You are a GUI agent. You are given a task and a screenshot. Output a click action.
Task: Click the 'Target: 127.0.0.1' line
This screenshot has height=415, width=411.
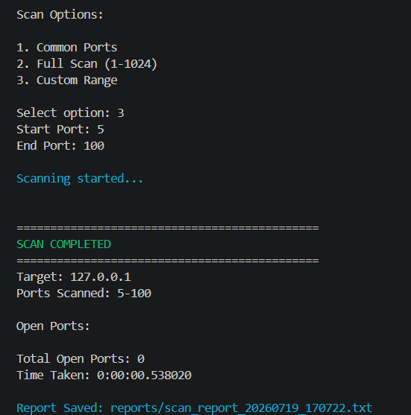coord(74,277)
